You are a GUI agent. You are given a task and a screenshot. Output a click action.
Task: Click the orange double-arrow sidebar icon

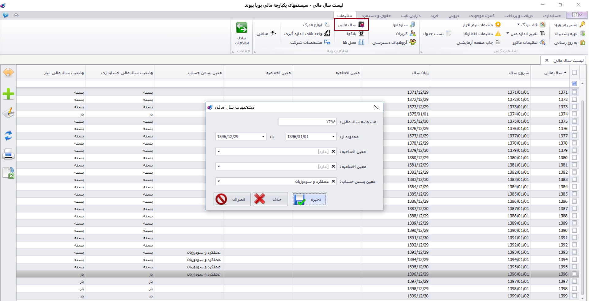click(x=8, y=72)
